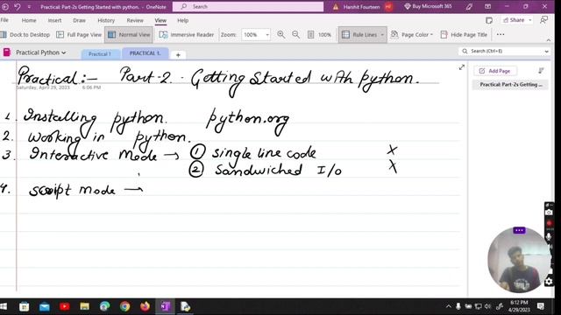Viewport: 561px width, 315px height.
Task: Launch Immersive Reader
Action: pos(186,35)
